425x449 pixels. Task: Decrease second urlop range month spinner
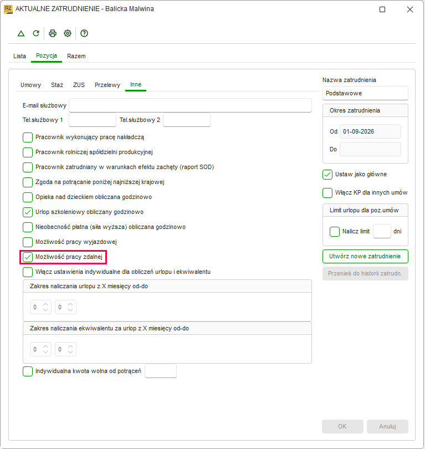click(70, 310)
